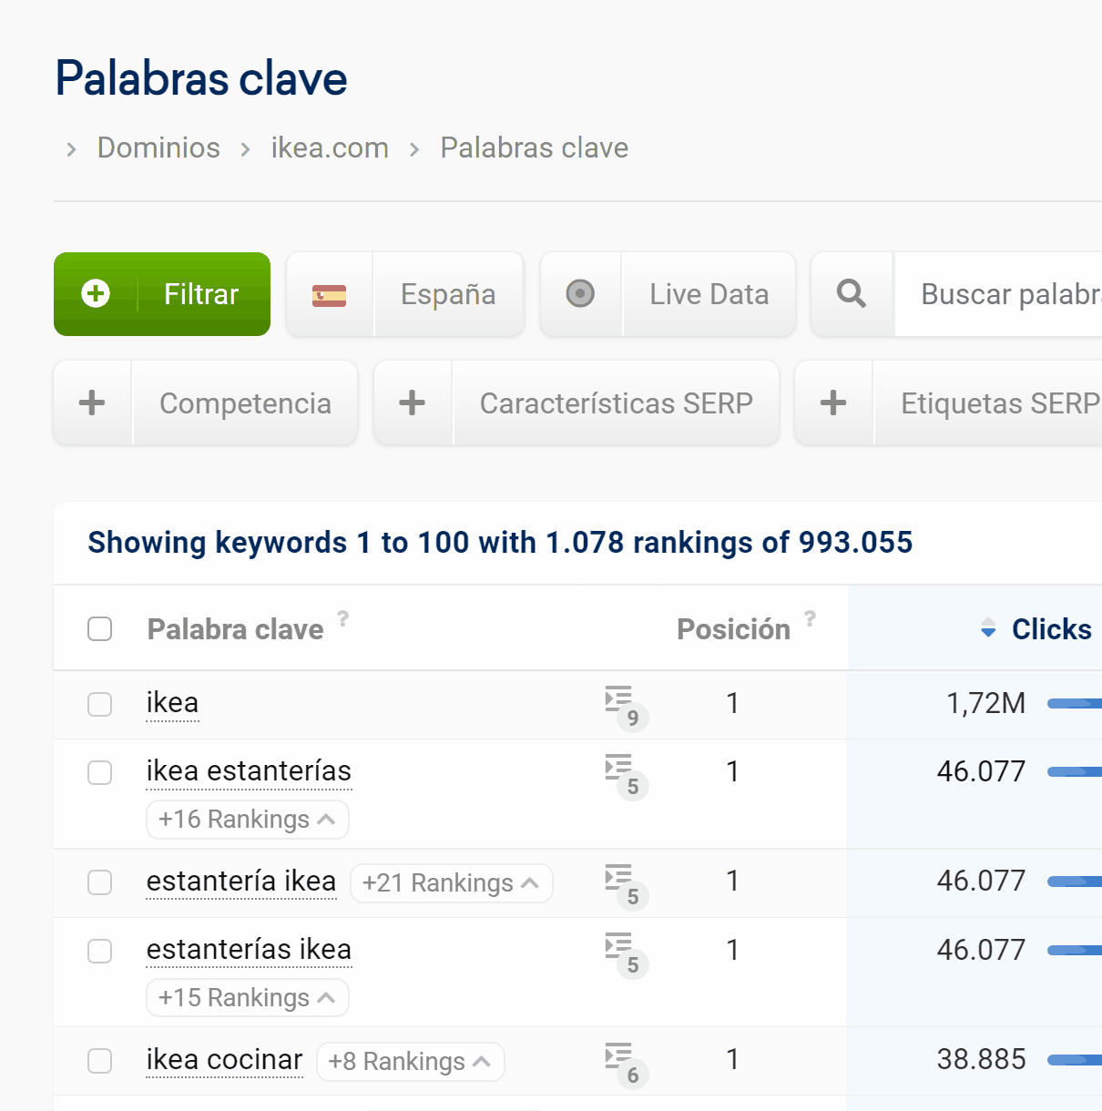Click help icon next to Posición
The height and width of the screenshot is (1111, 1102).
[810, 618]
